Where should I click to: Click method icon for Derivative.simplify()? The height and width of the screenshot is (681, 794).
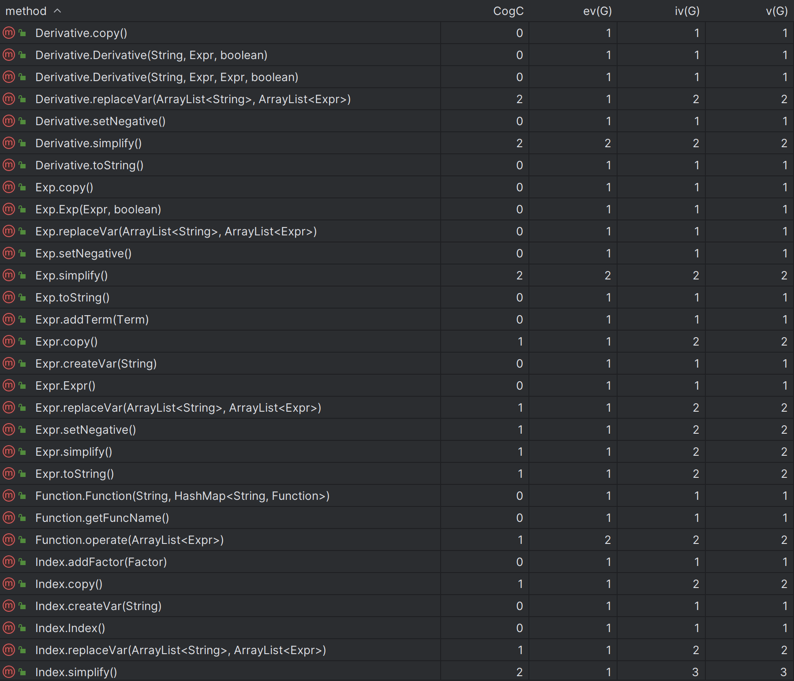pyautogui.click(x=9, y=143)
